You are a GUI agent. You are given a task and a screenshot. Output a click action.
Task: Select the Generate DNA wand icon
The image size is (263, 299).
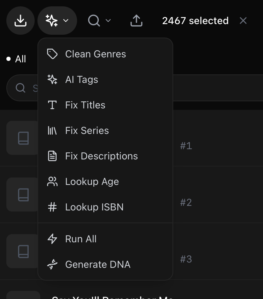pos(52,264)
